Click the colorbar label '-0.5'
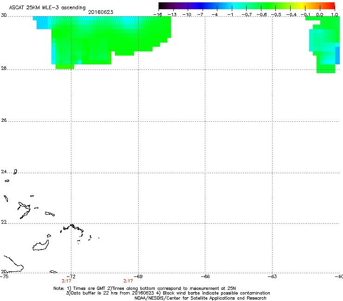Image resolution: width=343 pixels, height=301 pixels. [x=276, y=15]
